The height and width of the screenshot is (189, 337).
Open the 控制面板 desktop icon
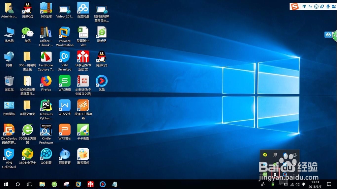(x=9, y=108)
